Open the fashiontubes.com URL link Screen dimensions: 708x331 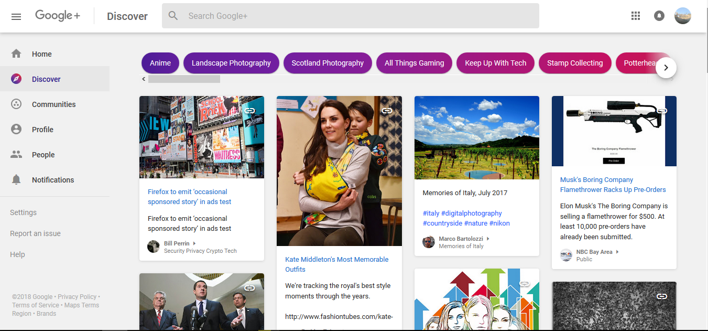pos(339,317)
